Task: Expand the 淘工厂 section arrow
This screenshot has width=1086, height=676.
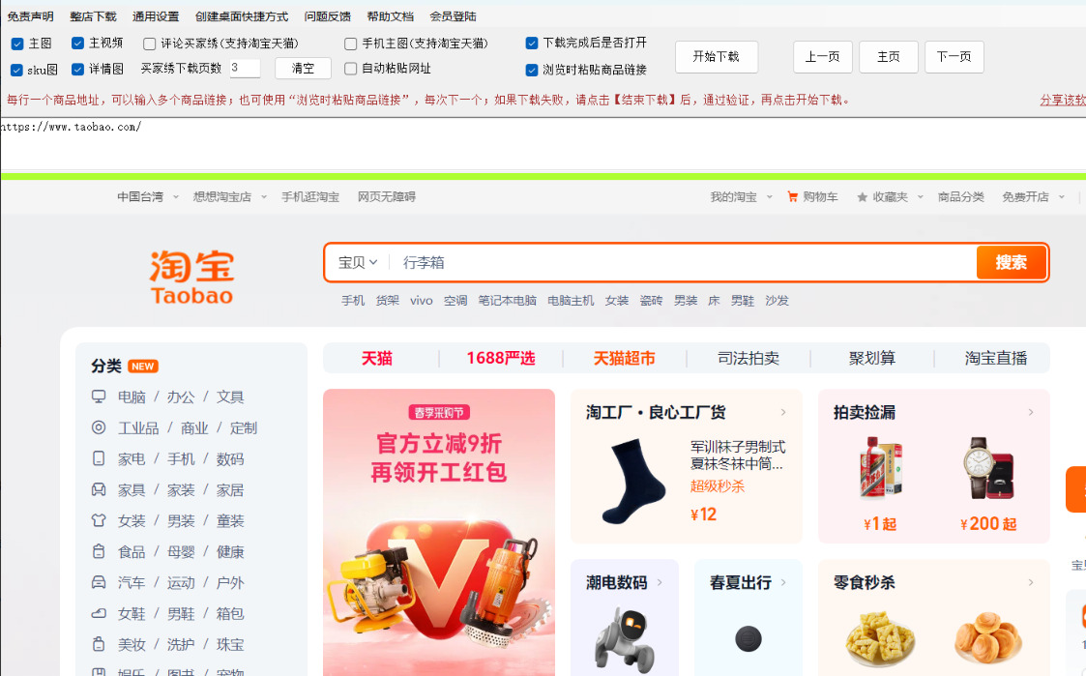Action: 783,412
